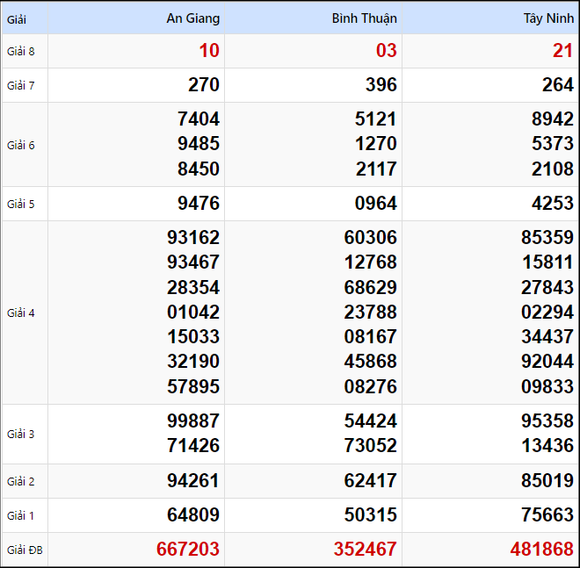The width and height of the screenshot is (580, 568).
Task: Select the Giải 4 row label
Action: click(x=21, y=313)
